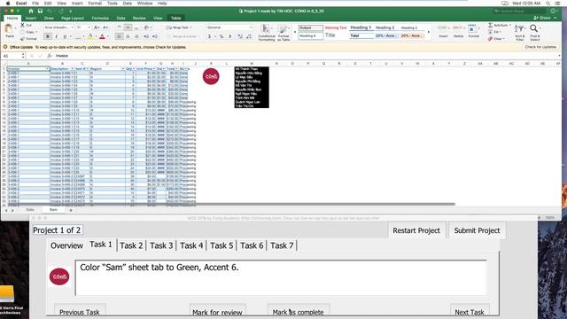Click the Copy icon in the ribbon
Viewport: 567px width, 319px height.
(22, 32)
